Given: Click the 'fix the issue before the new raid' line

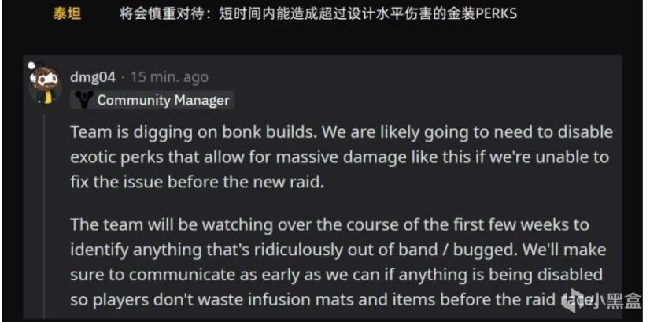Looking at the screenshot, I should coord(198,183).
